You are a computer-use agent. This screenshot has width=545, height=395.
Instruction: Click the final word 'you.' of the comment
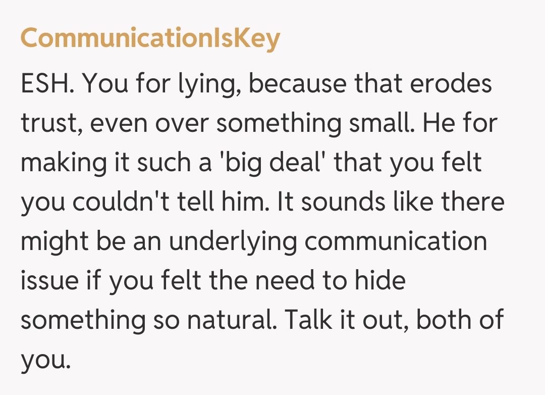click(43, 360)
